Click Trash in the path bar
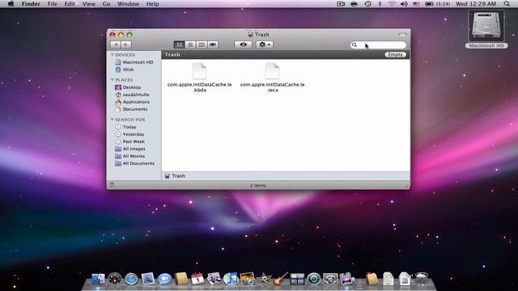Image resolution: width=518 pixels, height=291 pixels. tap(175, 176)
